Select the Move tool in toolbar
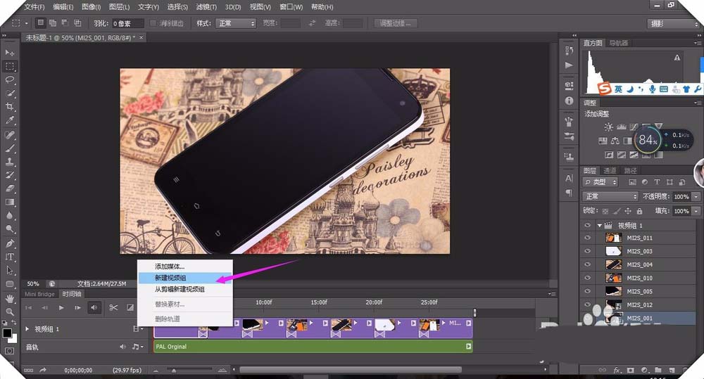 click(x=10, y=53)
